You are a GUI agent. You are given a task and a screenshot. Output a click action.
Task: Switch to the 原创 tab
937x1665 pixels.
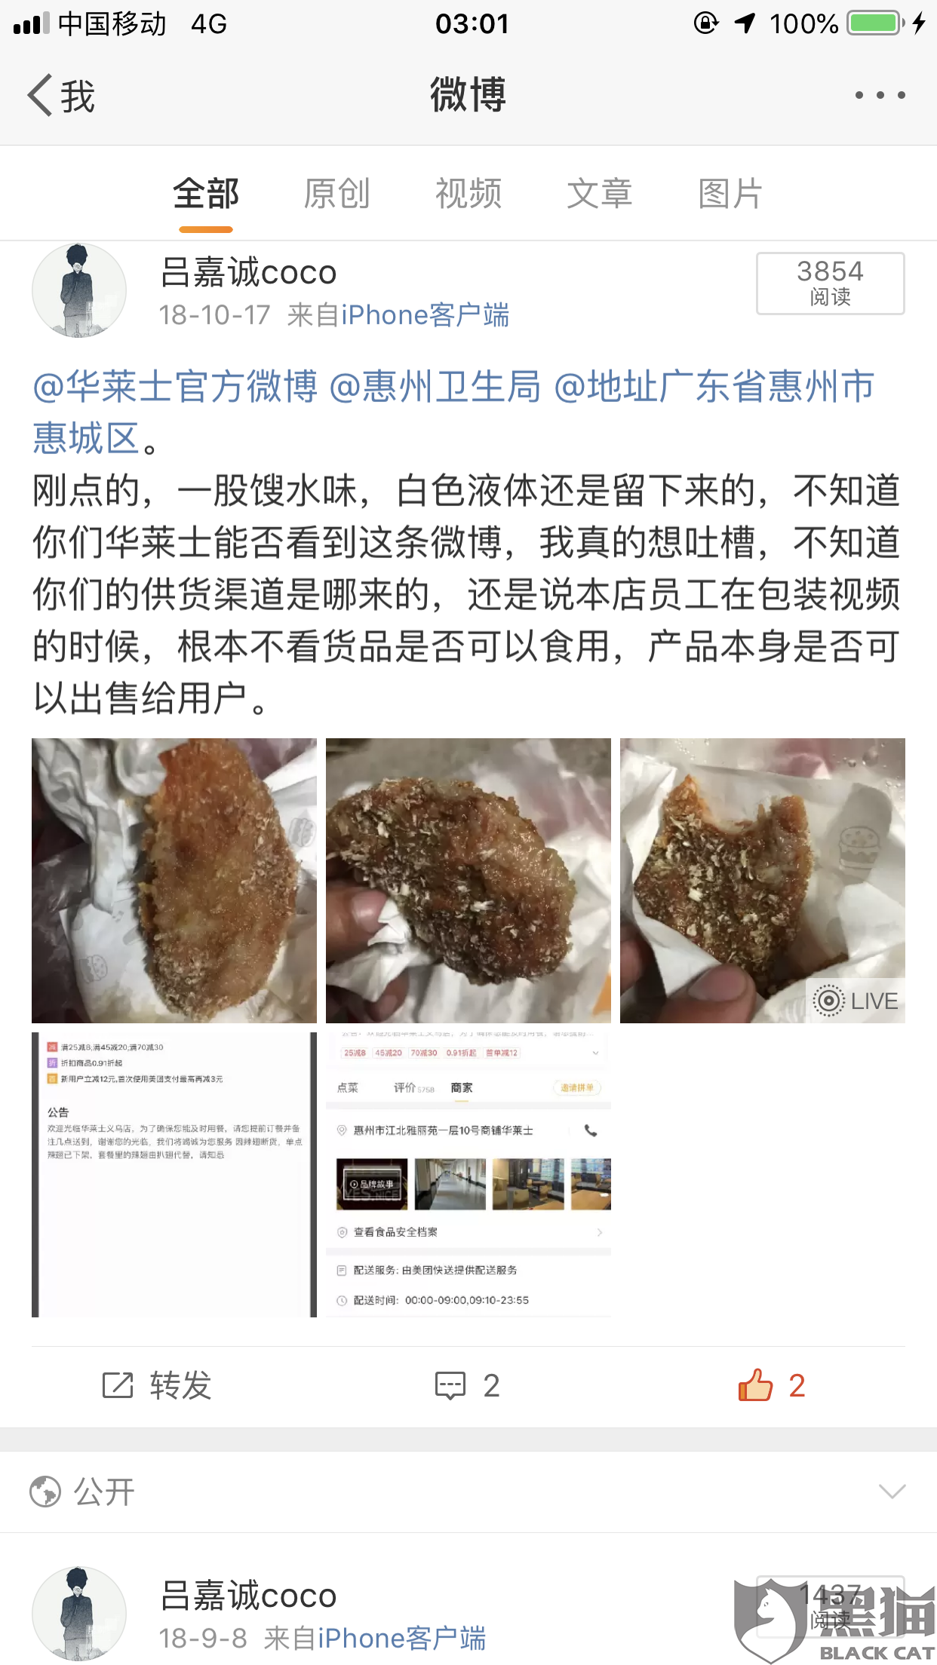click(x=336, y=194)
